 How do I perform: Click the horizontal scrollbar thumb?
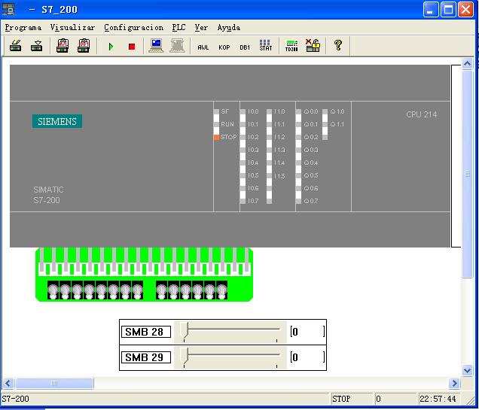click(54, 383)
